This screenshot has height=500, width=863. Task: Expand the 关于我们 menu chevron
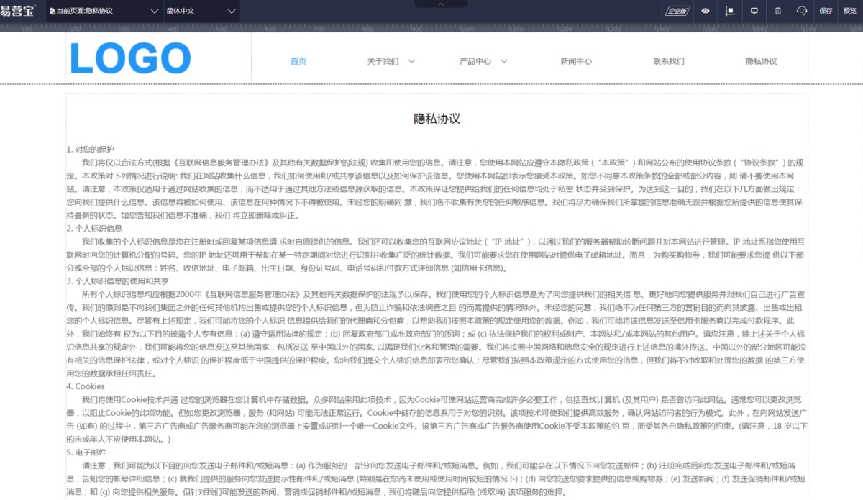click(x=411, y=61)
